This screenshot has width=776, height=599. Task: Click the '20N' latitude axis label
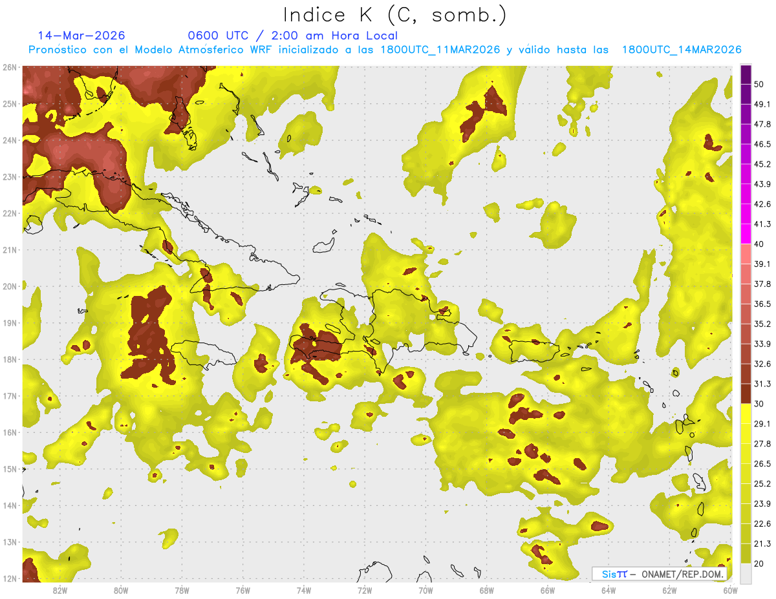tap(10, 286)
